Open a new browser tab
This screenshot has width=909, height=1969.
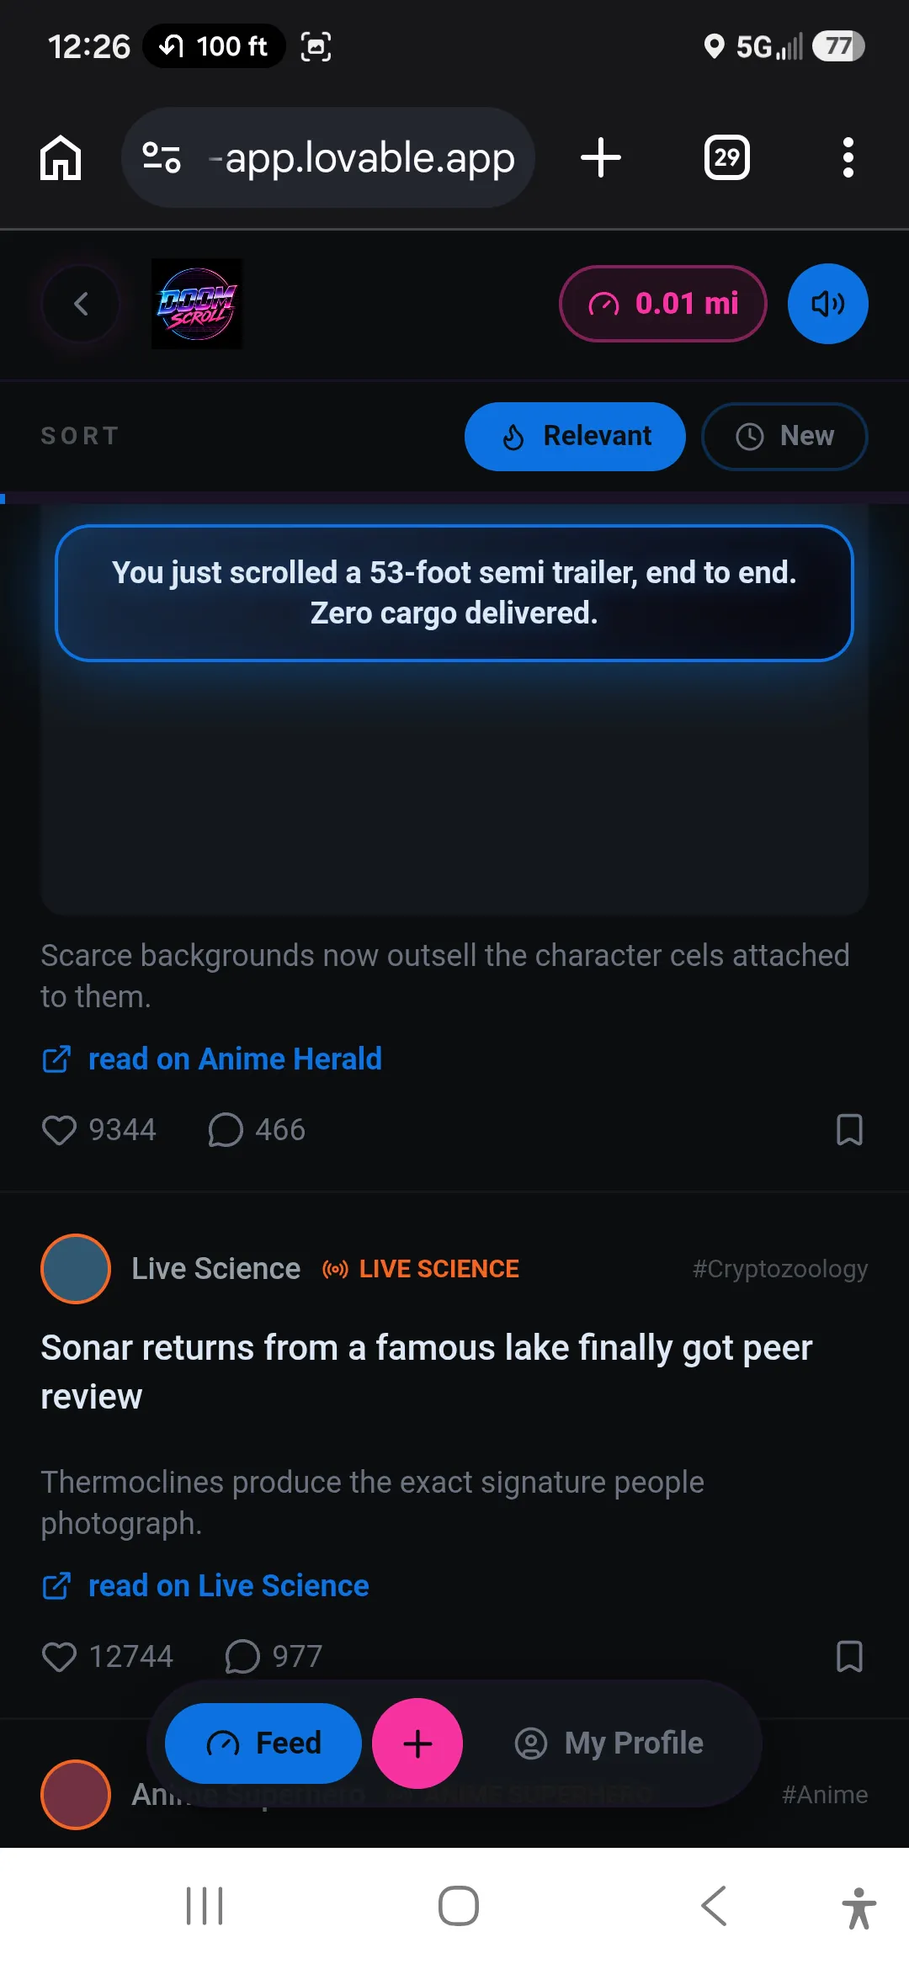pyautogui.click(x=601, y=157)
